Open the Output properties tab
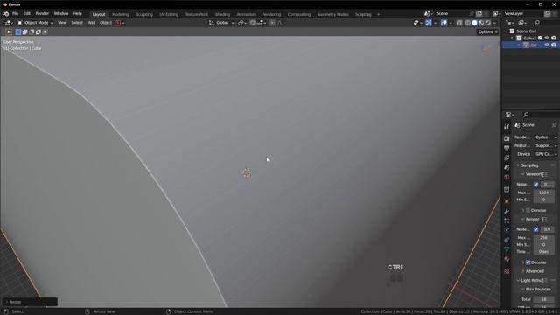560x315 pixels. point(507,148)
